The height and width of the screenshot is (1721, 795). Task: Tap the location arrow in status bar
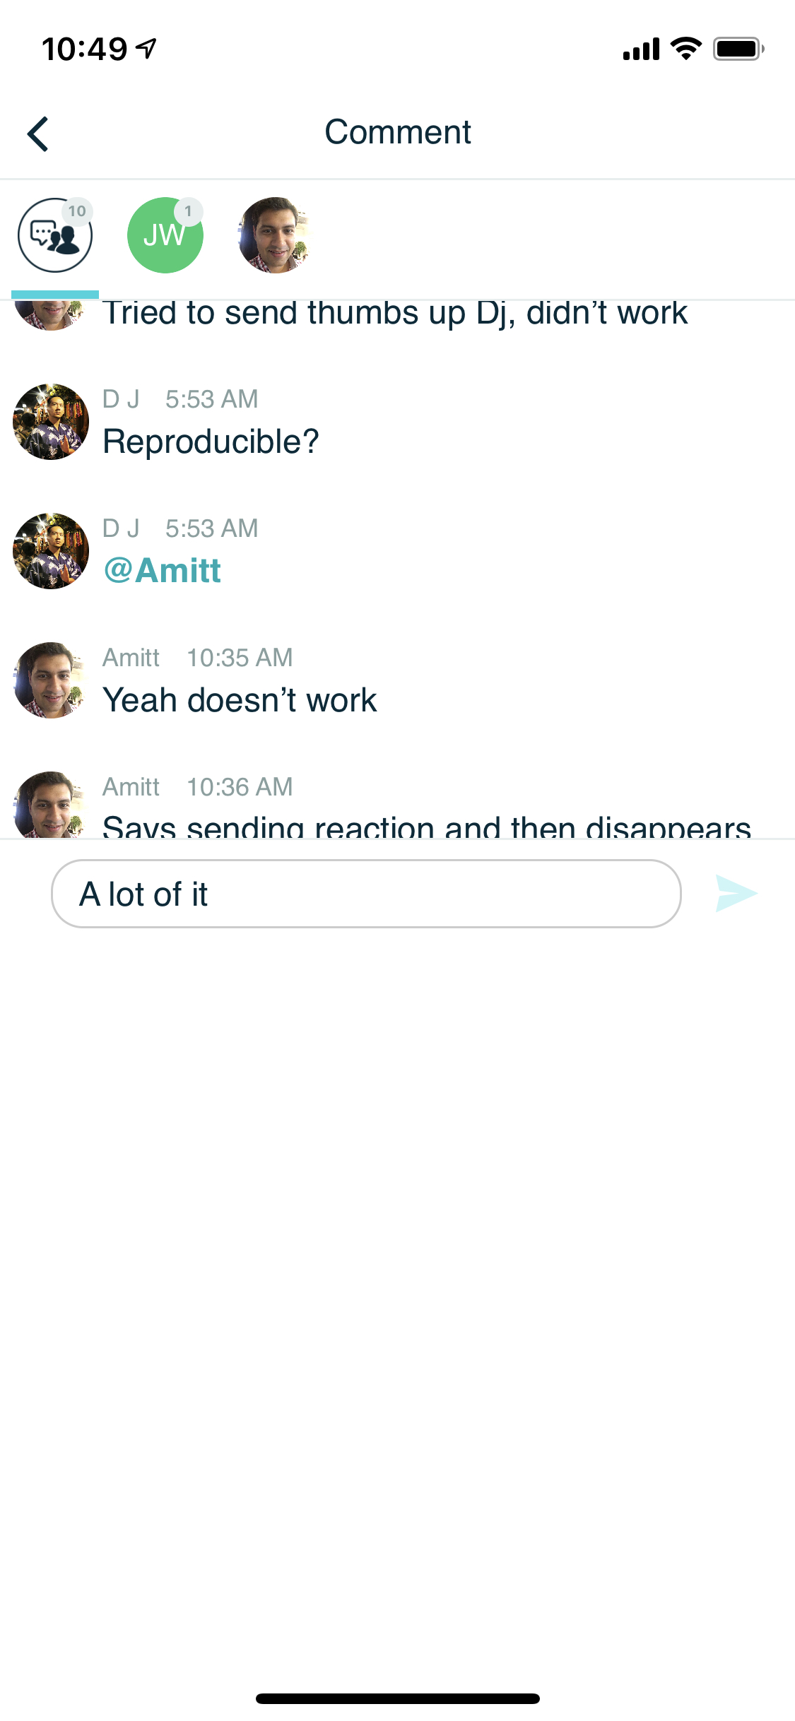[x=147, y=49]
